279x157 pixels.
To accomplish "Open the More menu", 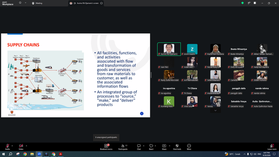I will coord(189,147).
